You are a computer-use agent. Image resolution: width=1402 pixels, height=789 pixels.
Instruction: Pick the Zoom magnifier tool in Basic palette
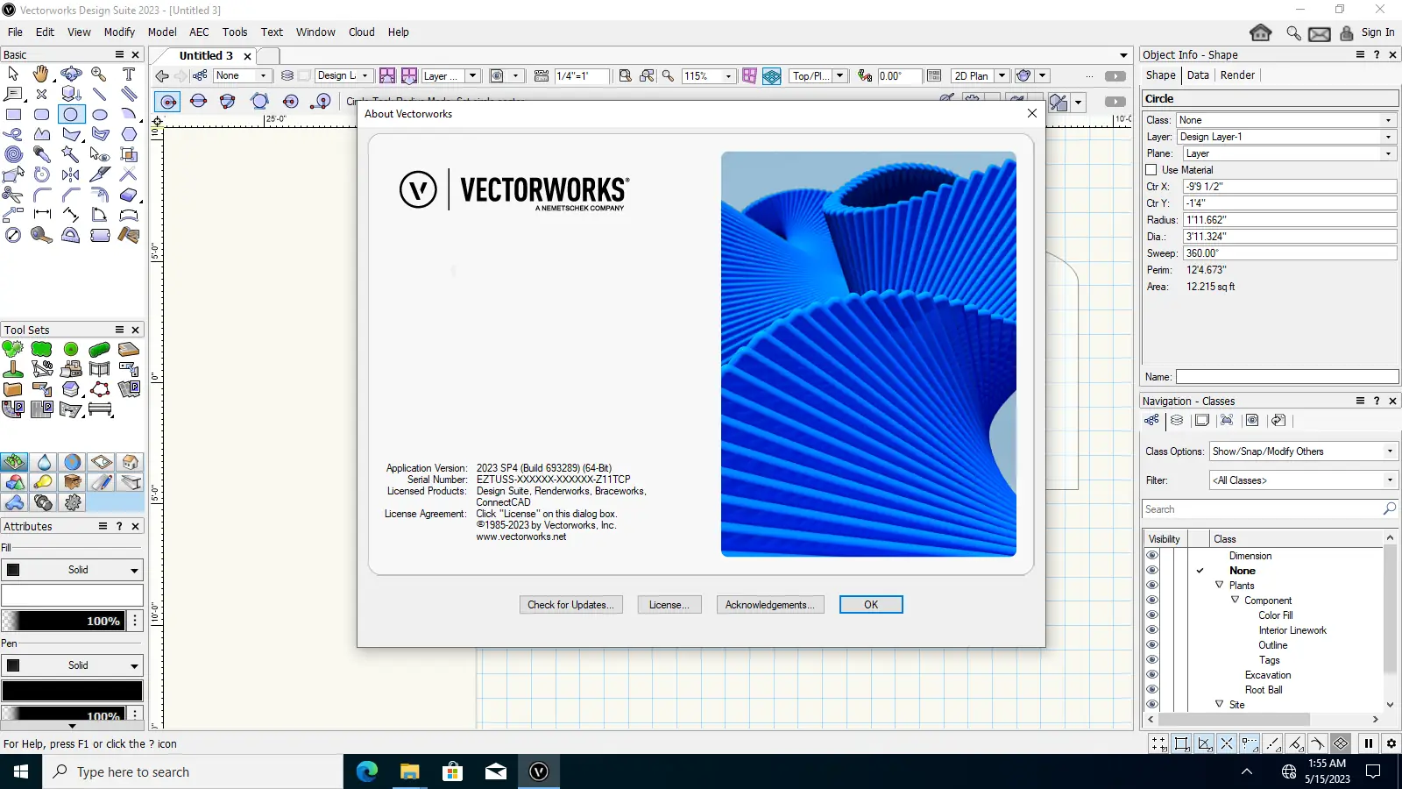(100, 74)
